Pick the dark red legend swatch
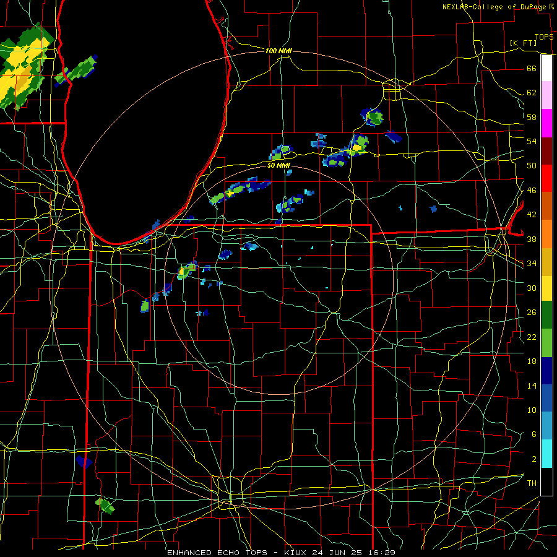The width and height of the screenshot is (557, 557). 546,151
